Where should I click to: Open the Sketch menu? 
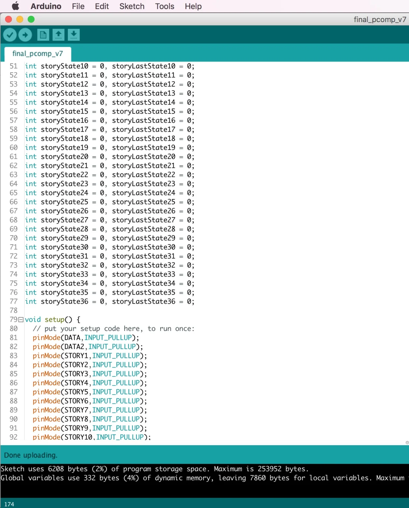pyautogui.click(x=132, y=6)
